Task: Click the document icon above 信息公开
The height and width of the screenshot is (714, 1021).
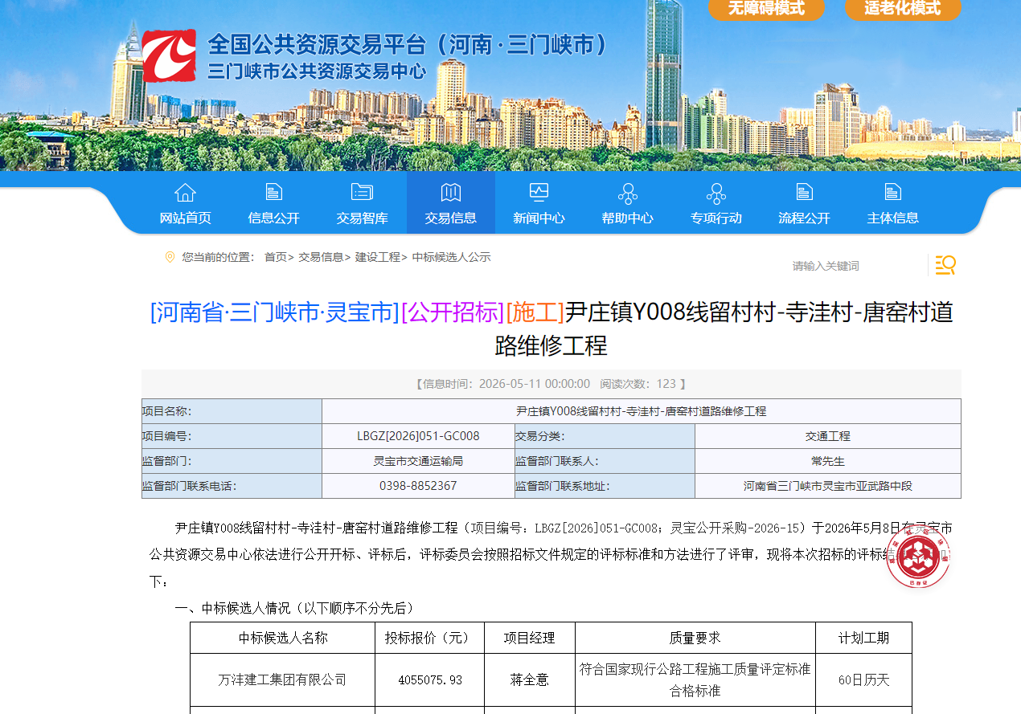Action: (x=274, y=192)
